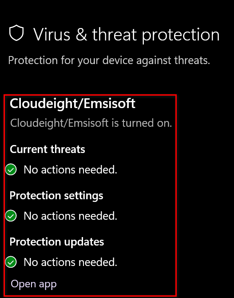
Task: Click the green checkmark under Current threats
Action: point(11,169)
